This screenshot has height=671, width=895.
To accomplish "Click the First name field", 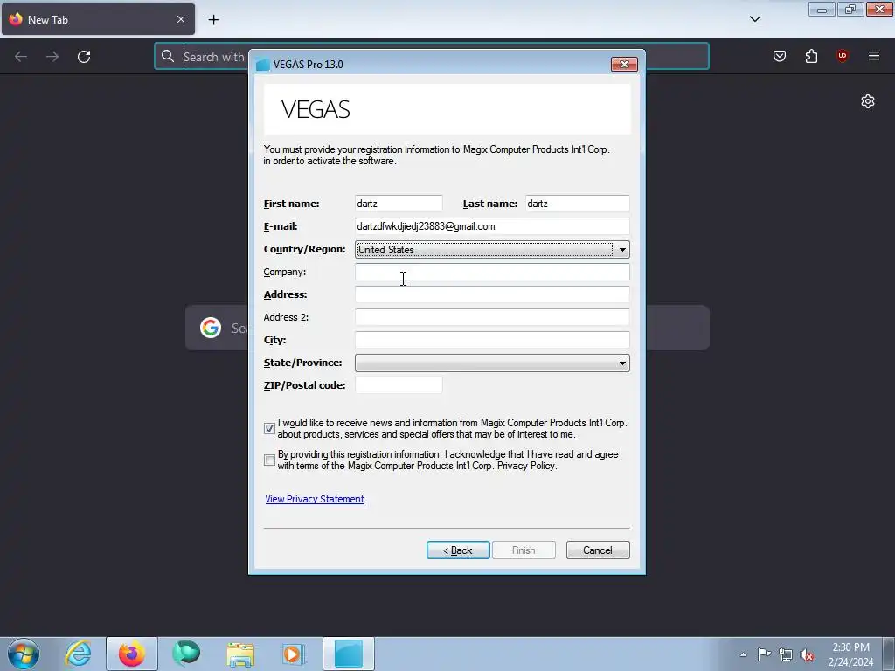I will tap(399, 204).
